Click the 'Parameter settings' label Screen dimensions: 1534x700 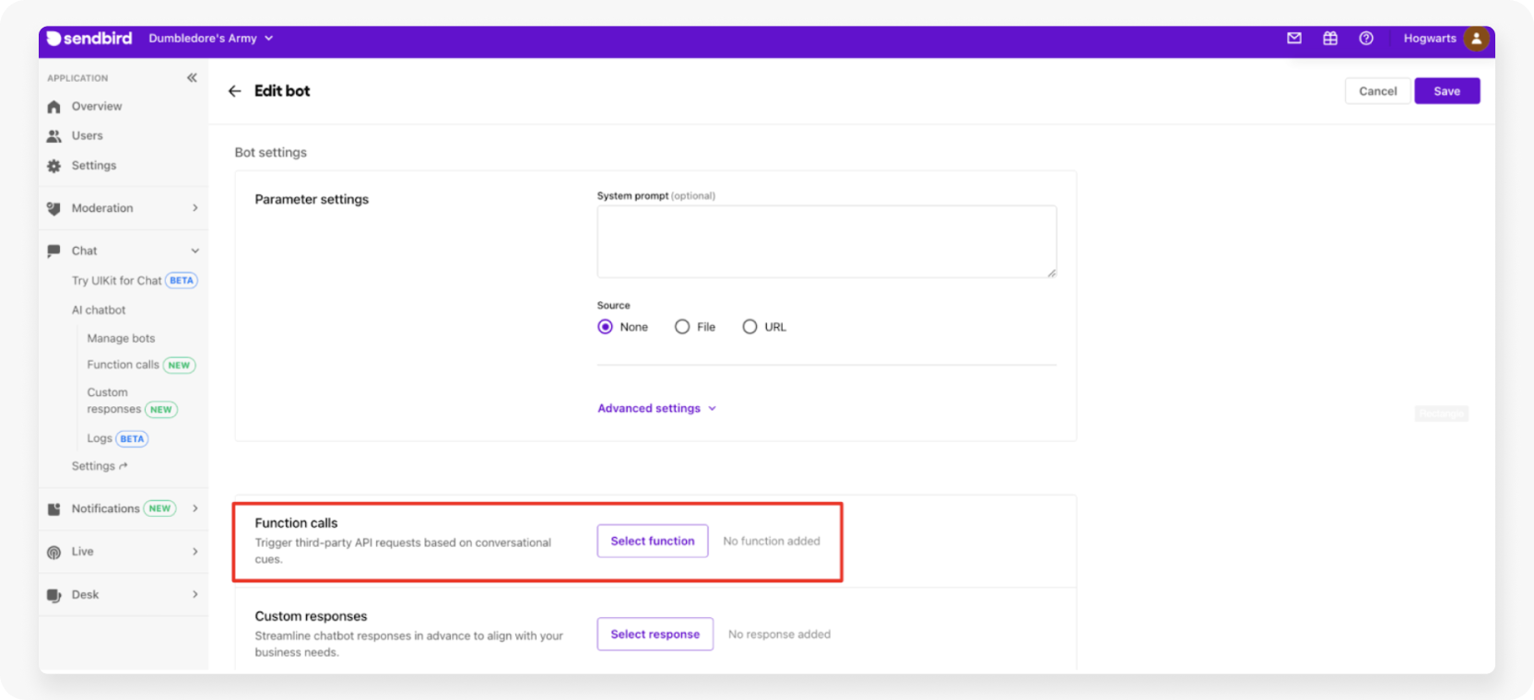click(x=312, y=199)
